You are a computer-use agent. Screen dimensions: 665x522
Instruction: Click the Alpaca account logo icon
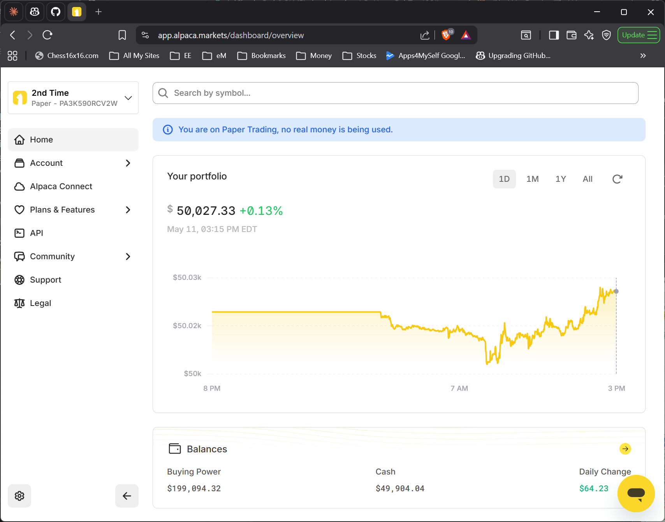[20, 98]
